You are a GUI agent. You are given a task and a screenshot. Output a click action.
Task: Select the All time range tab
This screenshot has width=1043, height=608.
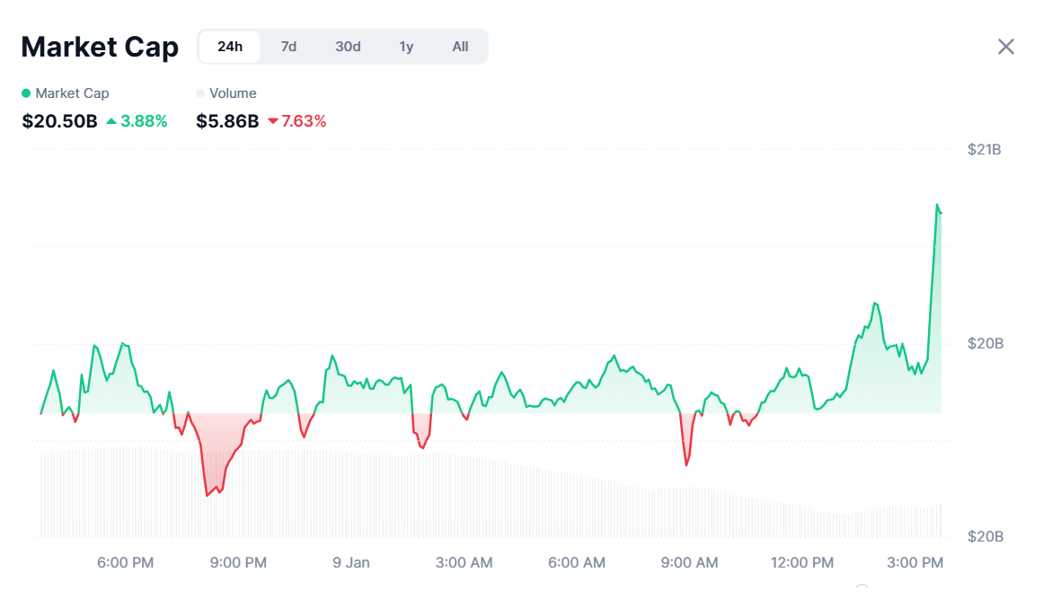point(460,47)
